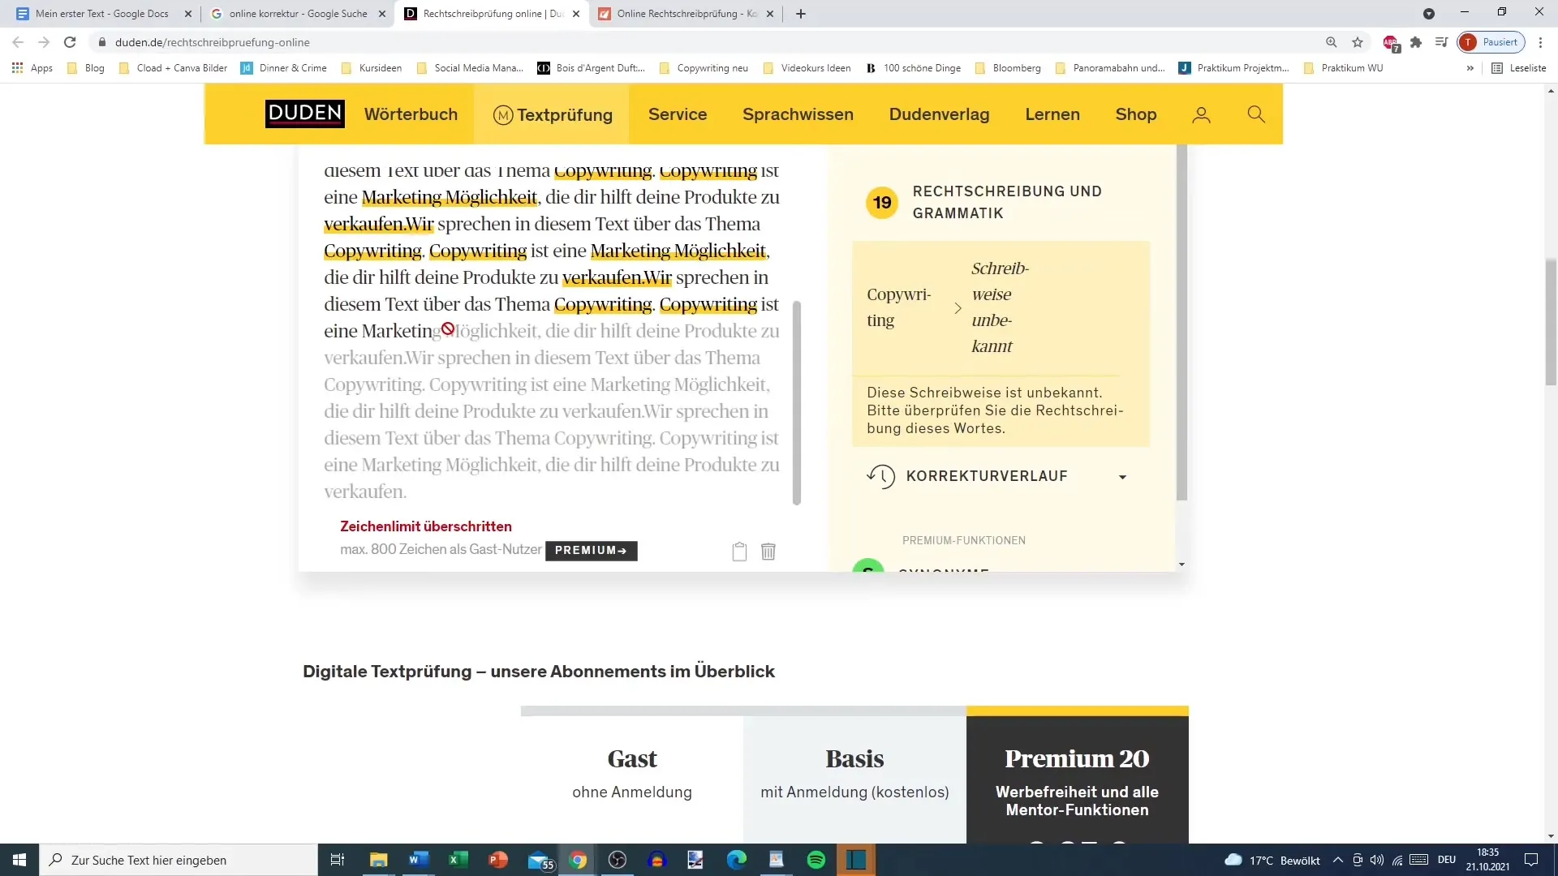Screen dimensions: 1558x876
Task: Click the Copywriting unknown spelling card
Action: [x=1001, y=344]
